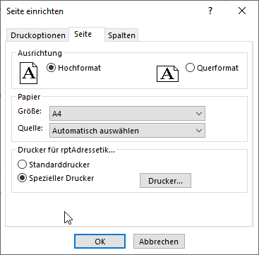This screenshot has width=259, height=255.
Task: Click the Drucker... button
Action: pyautogui.click(x=165, y=181)
